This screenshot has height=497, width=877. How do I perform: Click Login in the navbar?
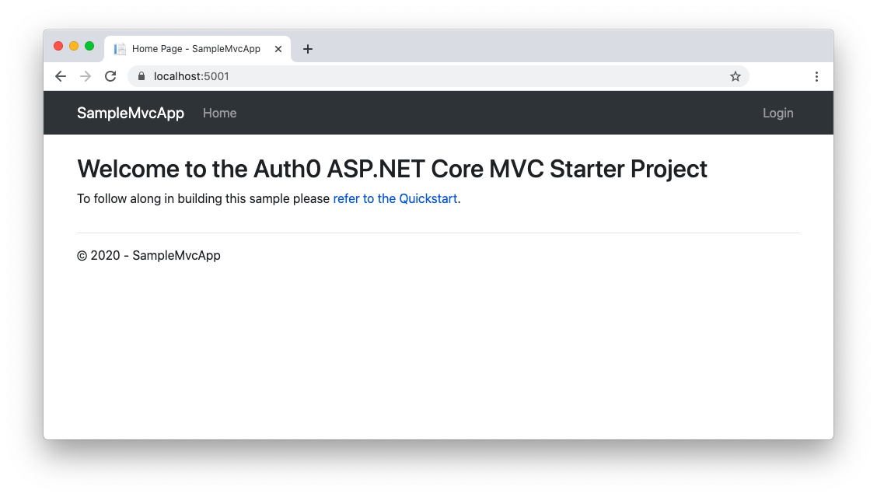point(777,113)
